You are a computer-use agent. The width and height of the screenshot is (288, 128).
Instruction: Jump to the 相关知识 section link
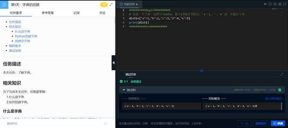click(x=15, y=27)
